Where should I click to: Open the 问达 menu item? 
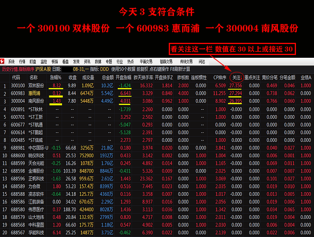point(202,62)
